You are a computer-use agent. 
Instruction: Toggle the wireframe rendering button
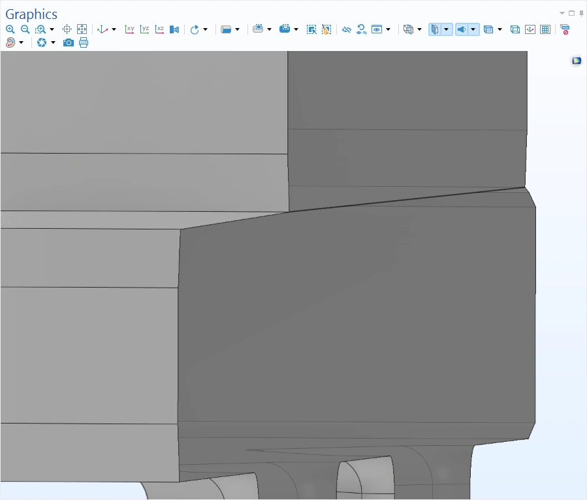coord(515,29)
